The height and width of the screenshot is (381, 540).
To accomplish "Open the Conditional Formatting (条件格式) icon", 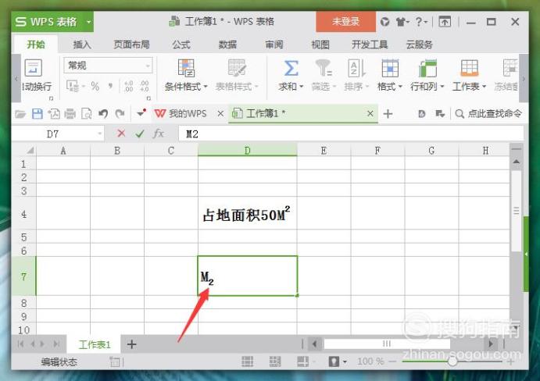I will point(186,67).
